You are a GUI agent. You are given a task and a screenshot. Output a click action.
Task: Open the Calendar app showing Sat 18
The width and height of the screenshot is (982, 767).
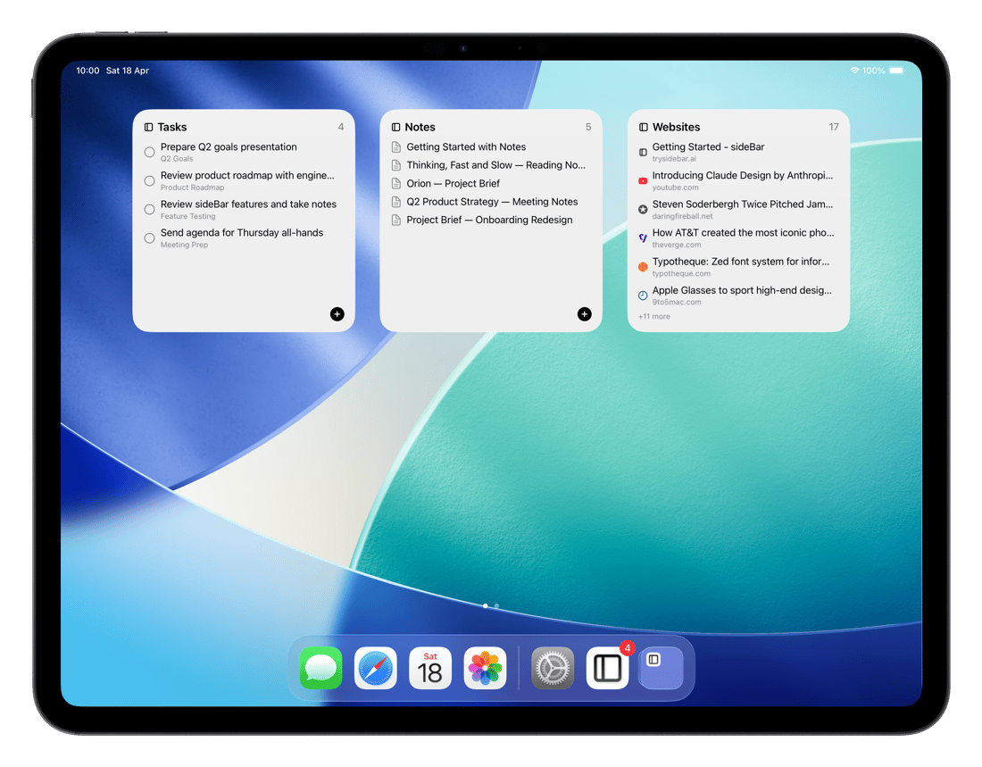[x=430, y=668]
